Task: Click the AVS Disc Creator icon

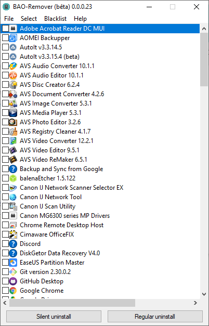Action: [13, 85]
